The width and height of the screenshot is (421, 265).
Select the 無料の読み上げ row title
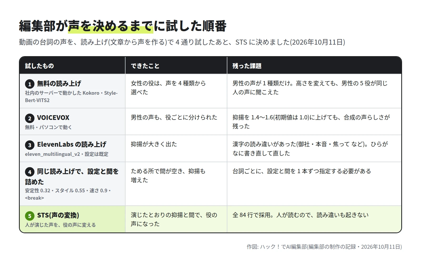(x=59, y=84)
